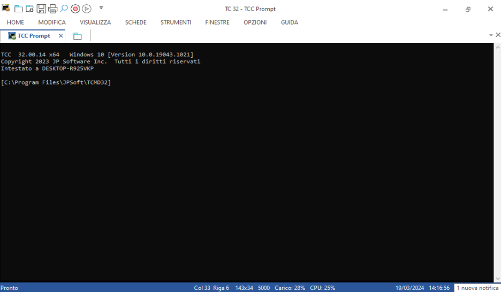Click the floppy disk save icon
The width and height of the screenshot is (501, 292).
click(41, 9)
